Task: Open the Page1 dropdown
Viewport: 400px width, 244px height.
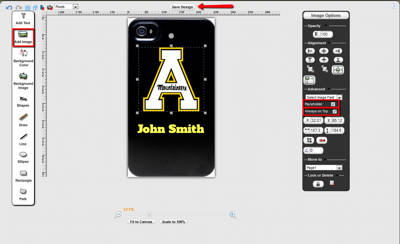Action: click(x=324, y=168)
